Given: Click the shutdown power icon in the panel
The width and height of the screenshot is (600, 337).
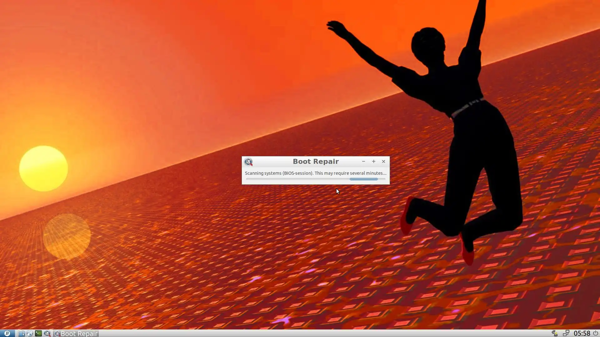Looking at the screenshot, I should 595,333.
